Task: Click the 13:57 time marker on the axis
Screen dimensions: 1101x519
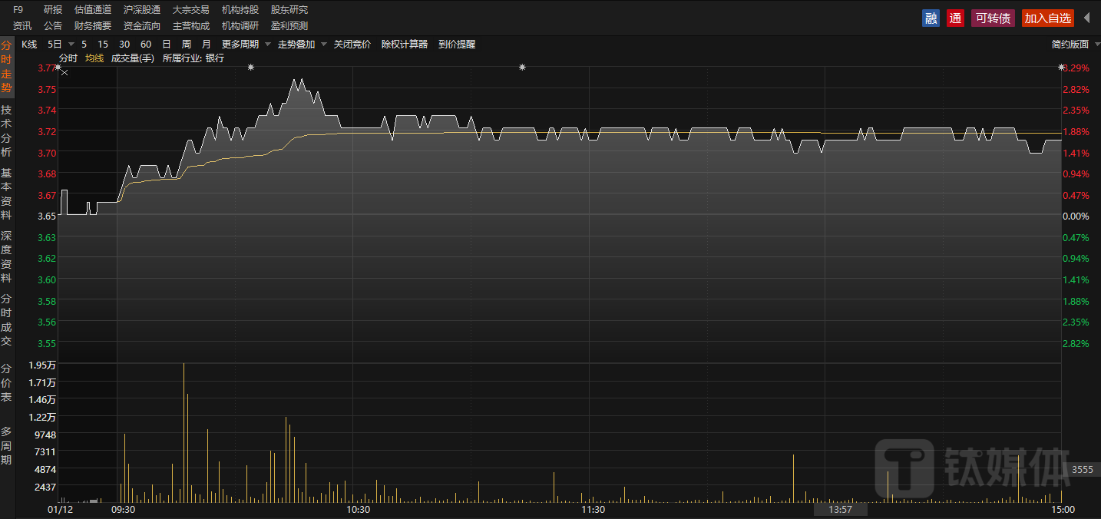Action: [x=840, y=510]
